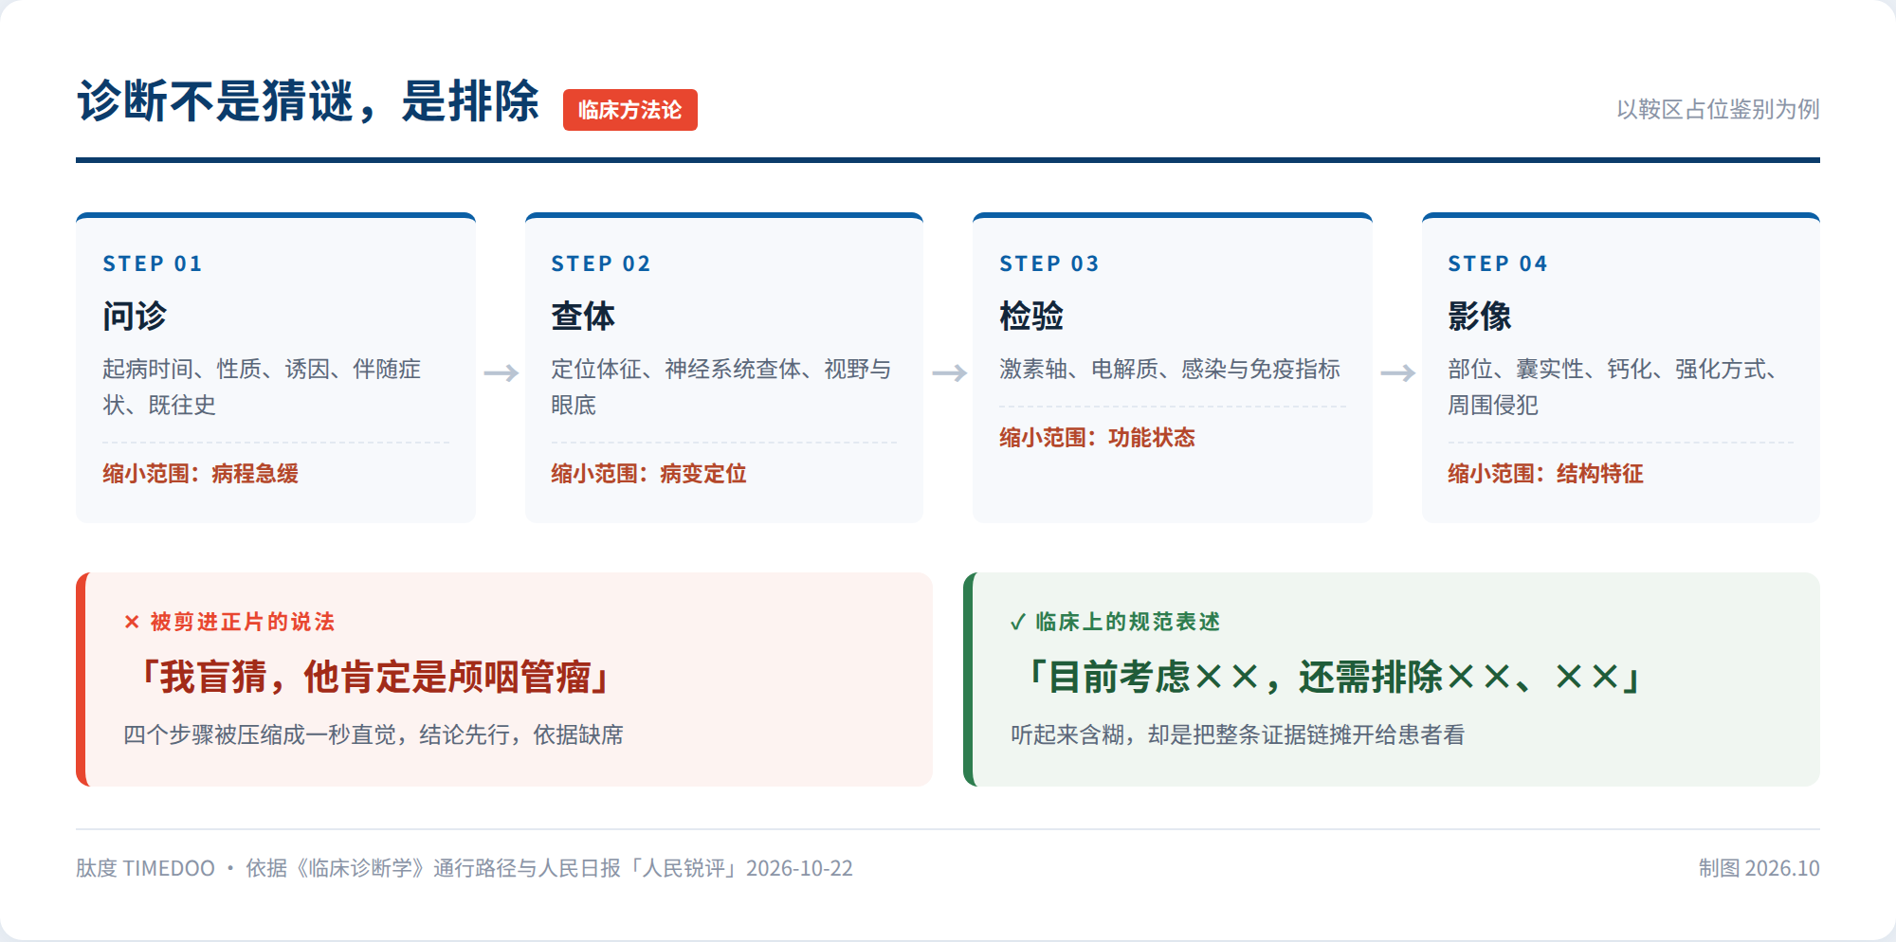The height and width of the screenshot is (942, 1896).
Task: Click the text 激素轴、电解质、感染与免疫指标
Action: click(x=1170, y=369)
